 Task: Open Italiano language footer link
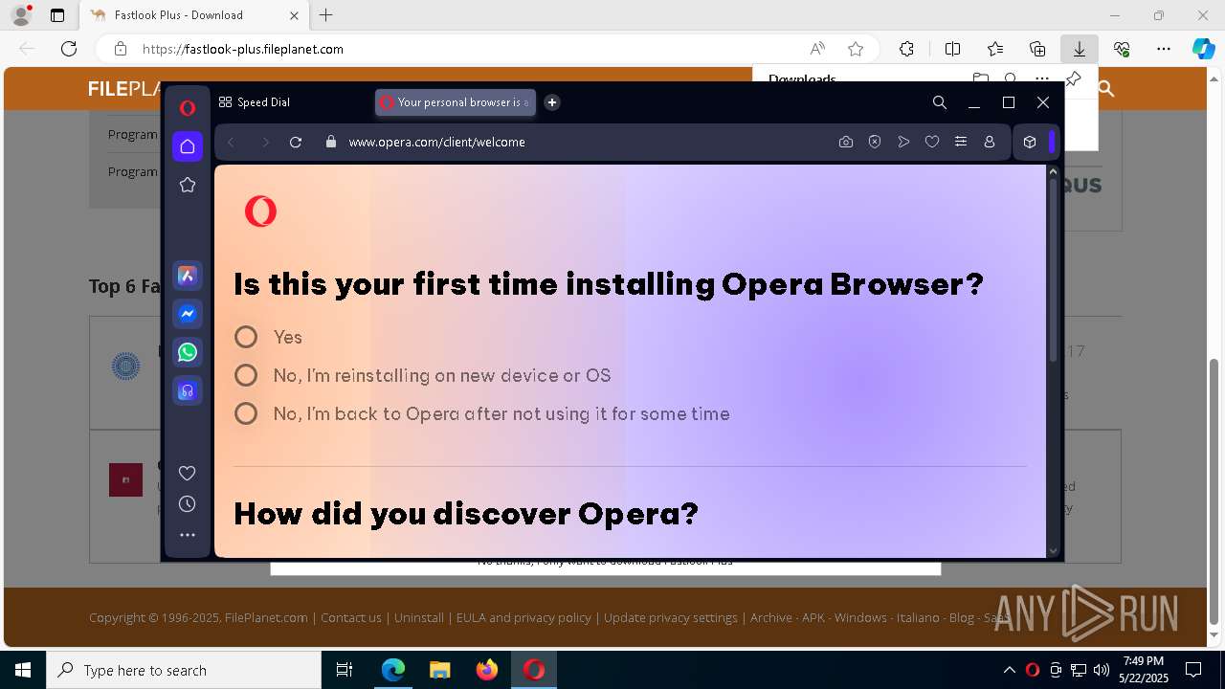click(x=918, y=617)
